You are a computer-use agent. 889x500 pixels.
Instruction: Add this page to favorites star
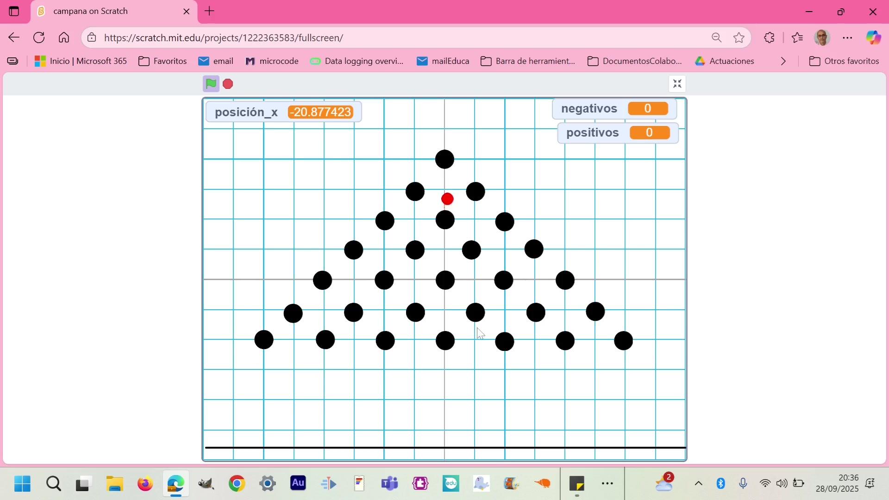click(739, 37)
